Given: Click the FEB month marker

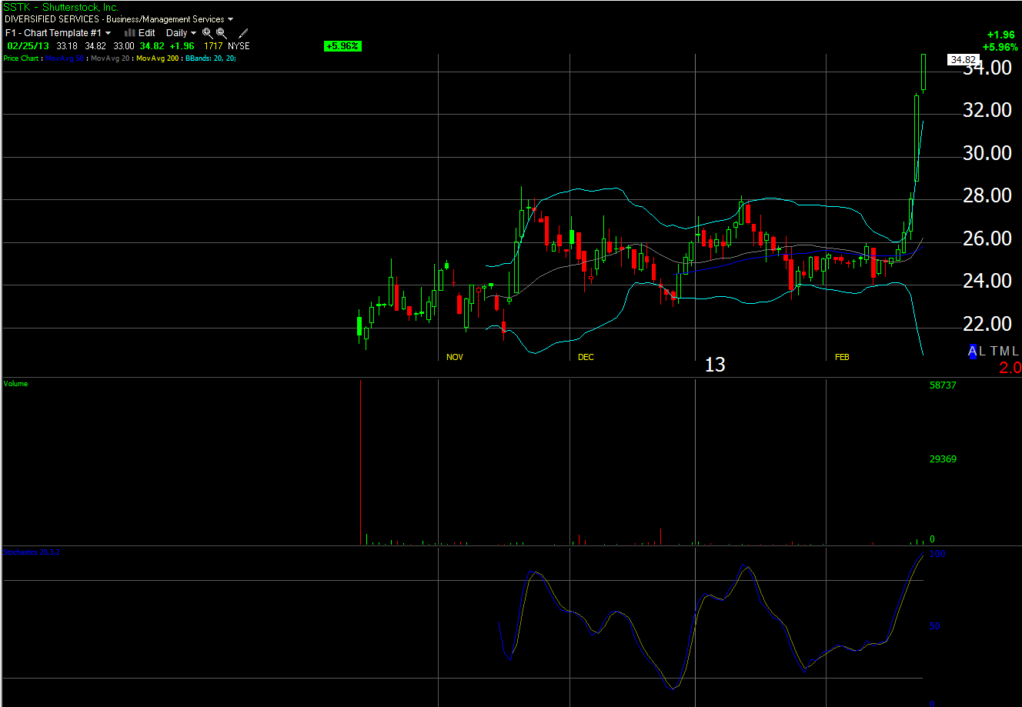Looking at the screenshot, I should click(x=842, y=357).
